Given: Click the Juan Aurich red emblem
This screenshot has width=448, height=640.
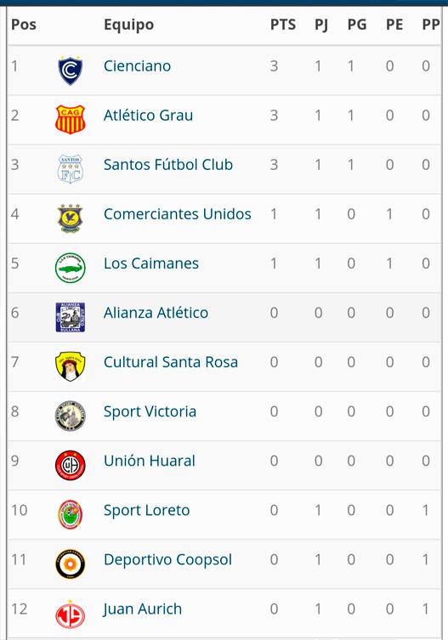Looking at the screenshot, I should click(x=71, y=615).
